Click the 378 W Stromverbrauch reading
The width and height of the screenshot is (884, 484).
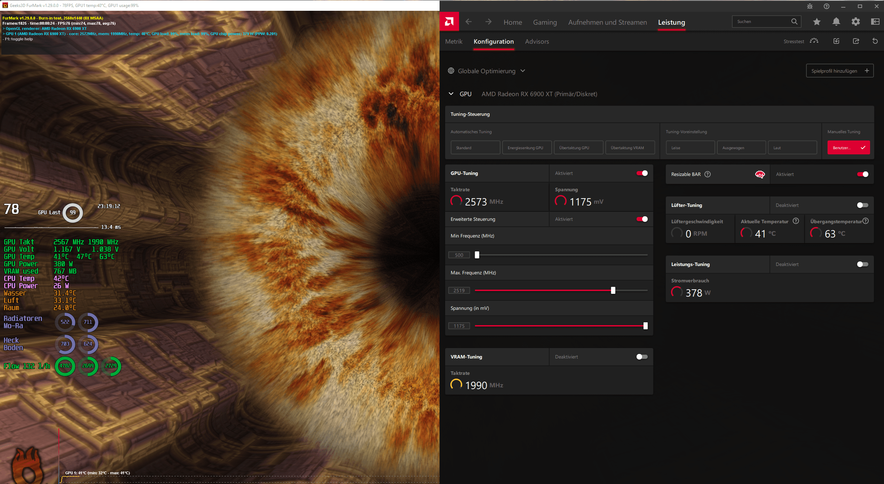pyautogui.click(x=698, y=293)
